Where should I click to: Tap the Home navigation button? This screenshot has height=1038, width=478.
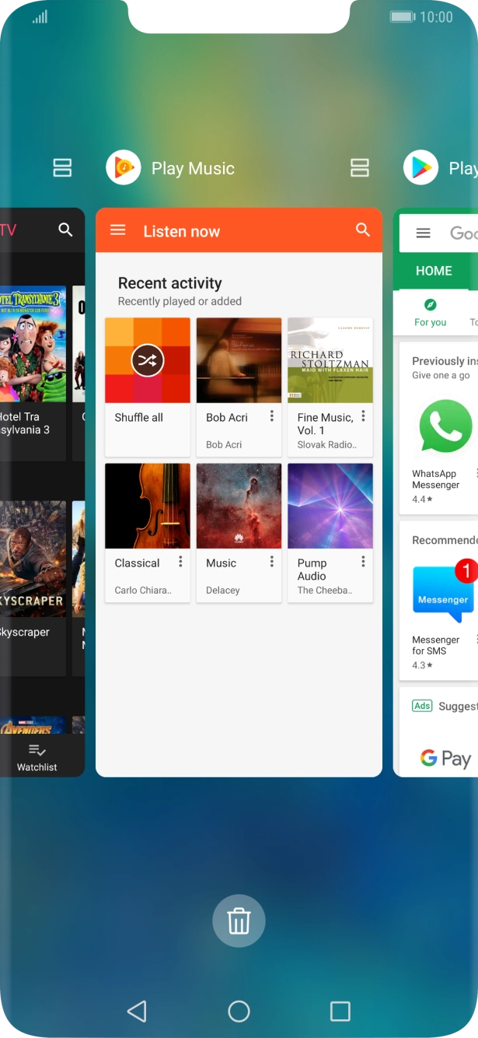[x=239, y=1011]
